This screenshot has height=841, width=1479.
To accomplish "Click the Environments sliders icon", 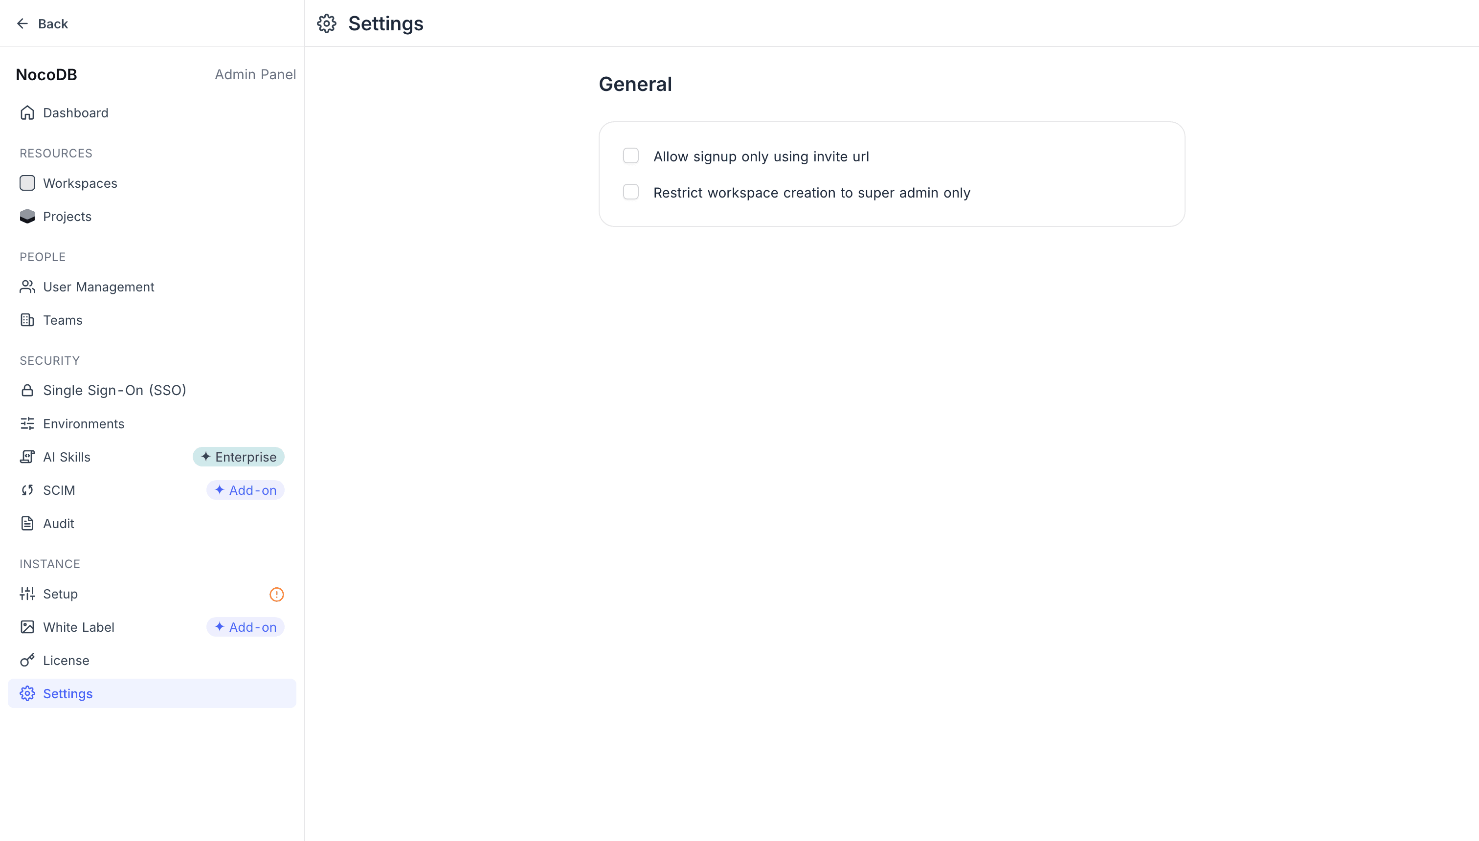I will [x=27, y=423].
